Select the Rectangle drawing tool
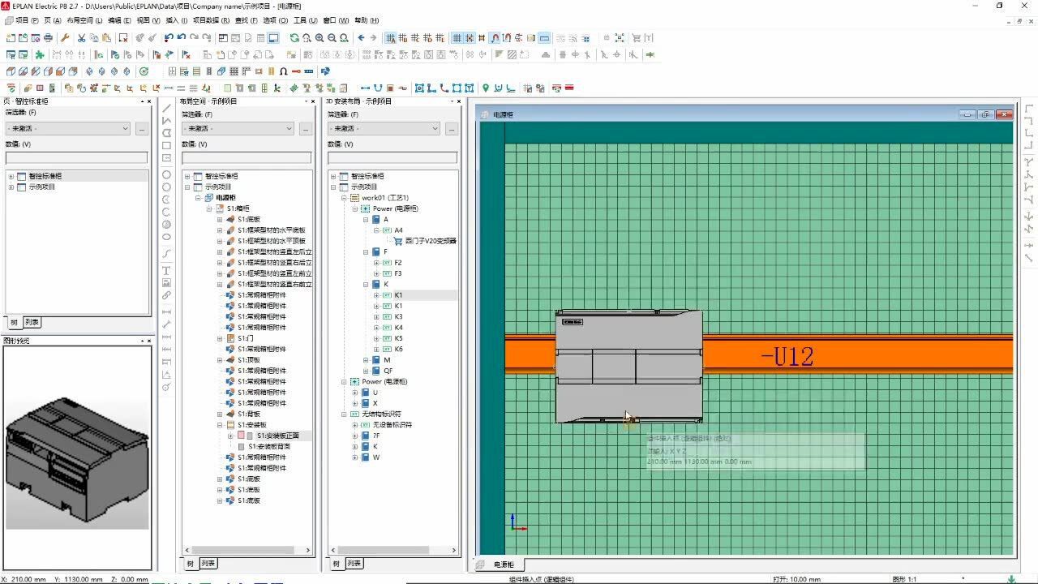 click(166, 146)
